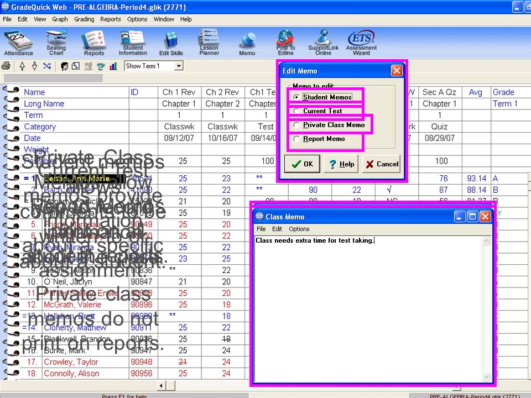Close the Edit Memo dialog
The width and height of the screenshot is (531, 398).
click(x=397, y=70)
